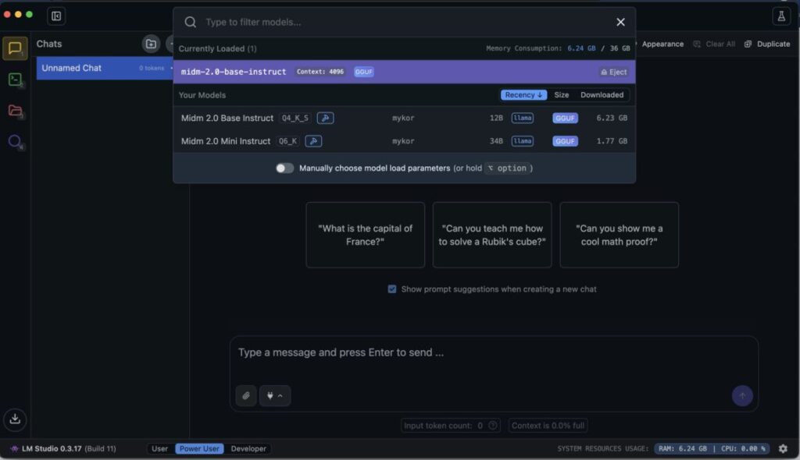Click the Memory Consumption 6.24 GB value
This screenshot has height=460, width=800.
click(x=581, y=48)
